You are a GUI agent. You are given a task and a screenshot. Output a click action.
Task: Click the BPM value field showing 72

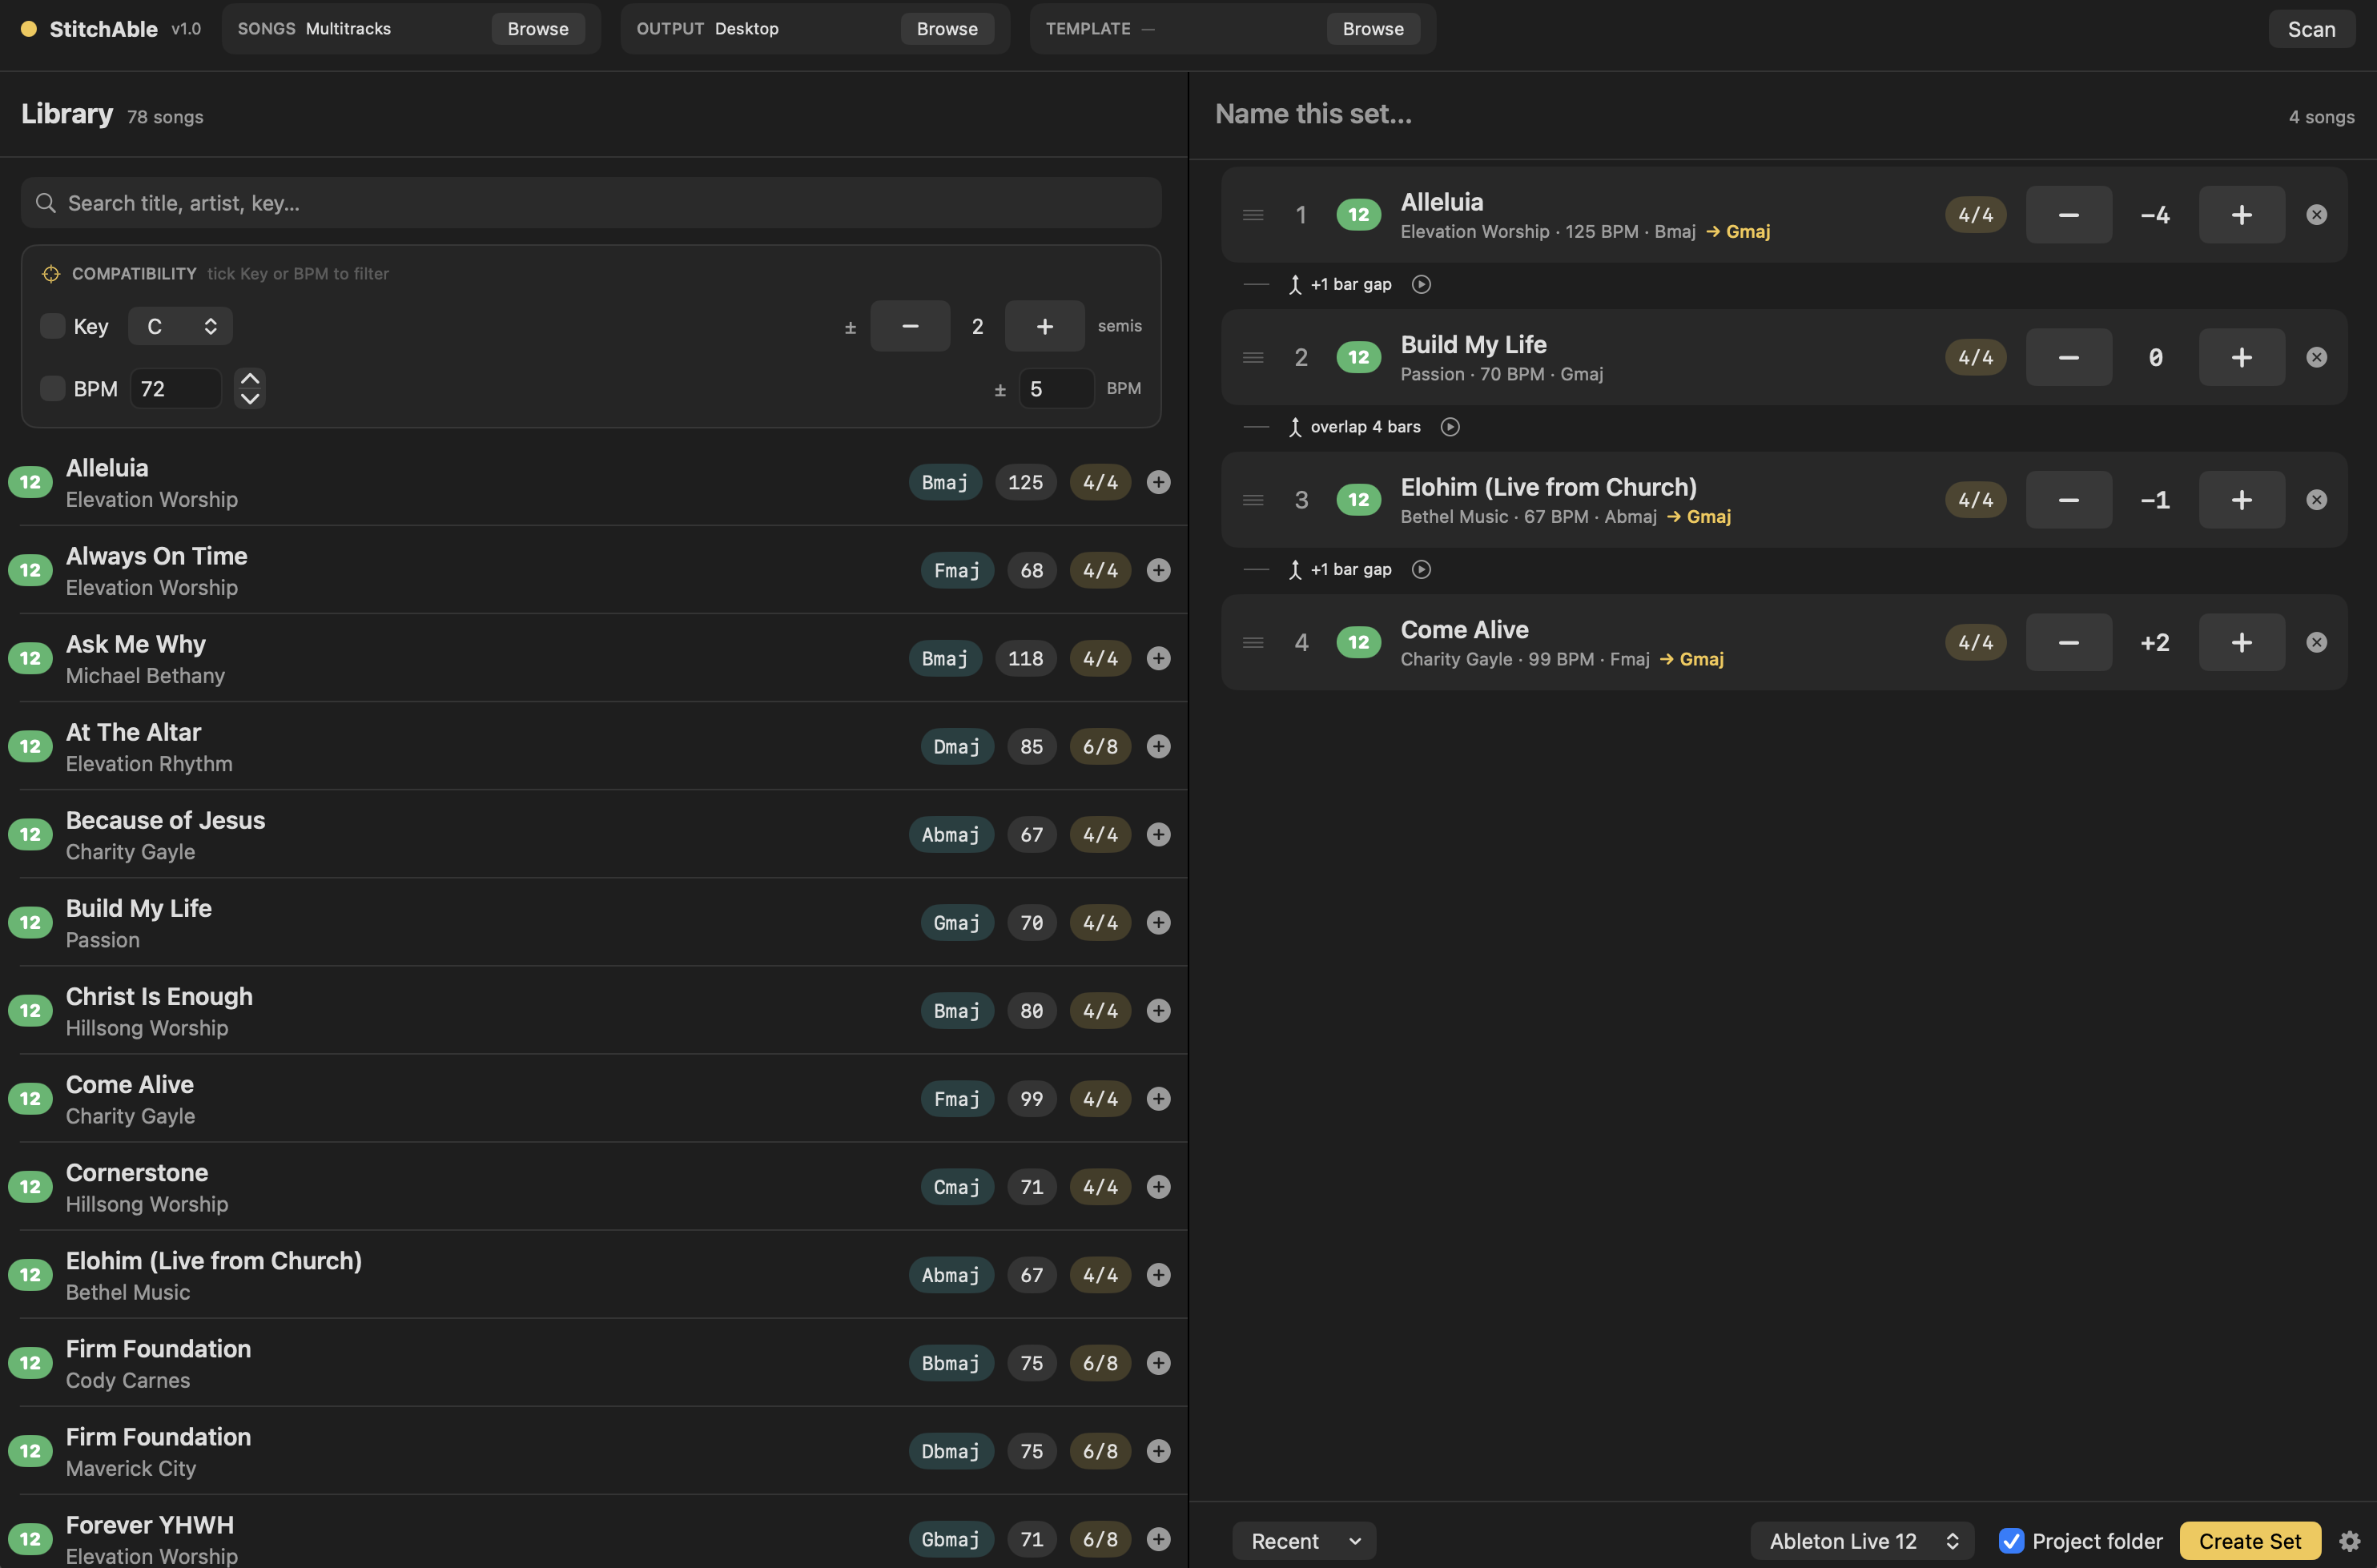176,388
